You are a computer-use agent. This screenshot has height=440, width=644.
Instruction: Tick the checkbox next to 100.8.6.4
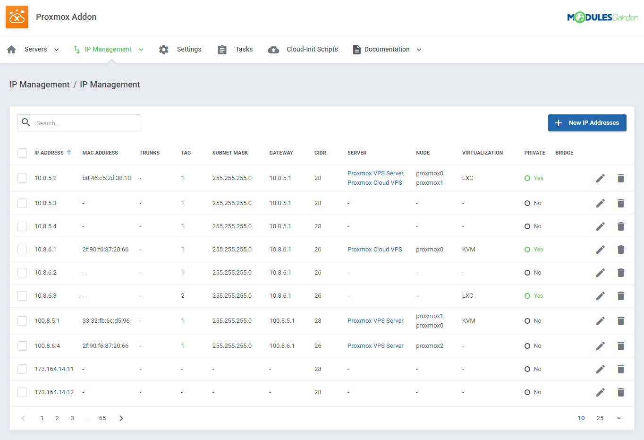[x=22, y=345]
